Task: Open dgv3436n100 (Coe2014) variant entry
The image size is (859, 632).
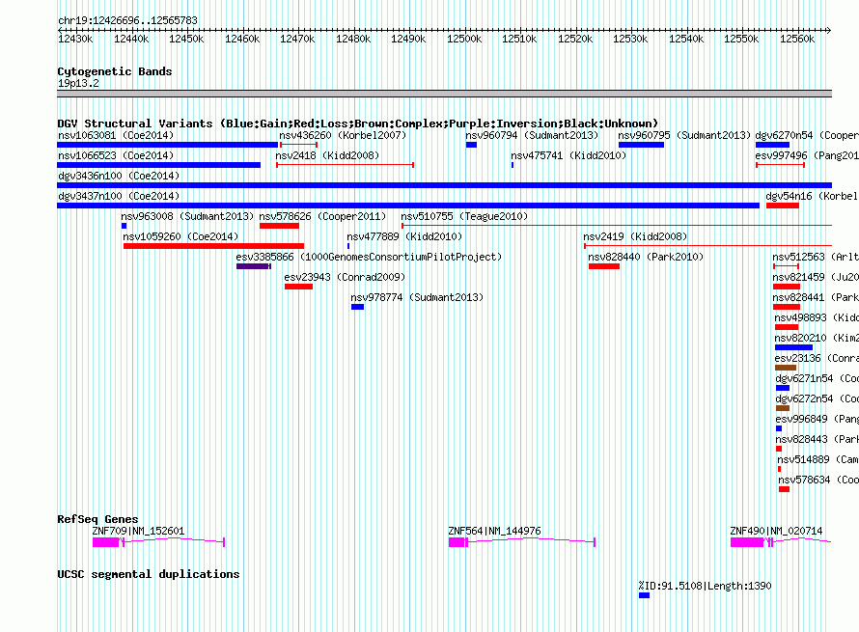Action: tap(119, 176)
